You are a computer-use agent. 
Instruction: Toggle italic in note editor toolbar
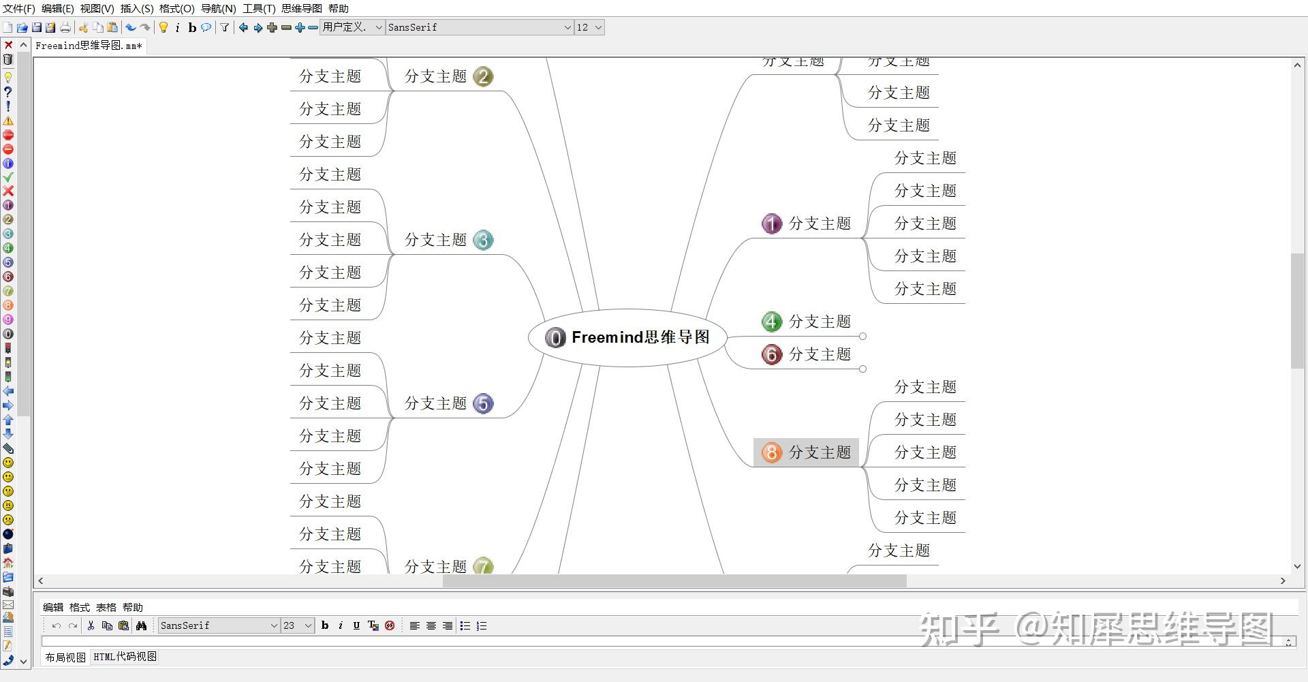pyautogui.click(x=341, y=625)
